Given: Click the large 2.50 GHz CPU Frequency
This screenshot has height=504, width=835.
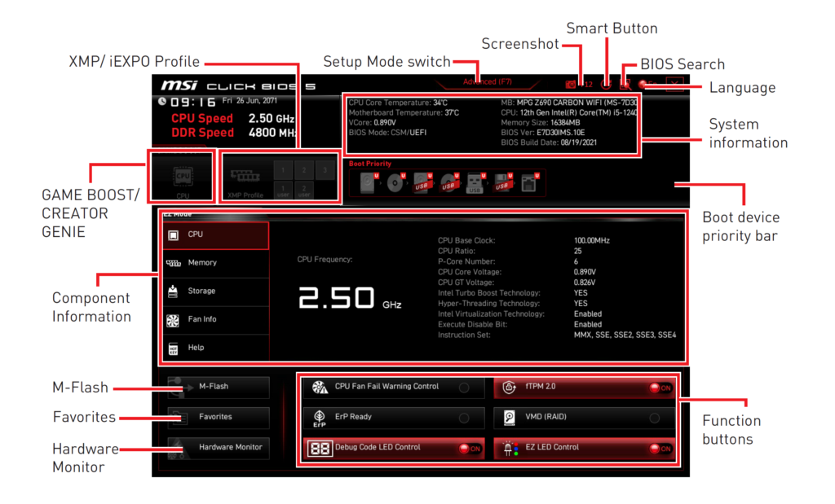Looking at the screenshot, I should point(350,298).
